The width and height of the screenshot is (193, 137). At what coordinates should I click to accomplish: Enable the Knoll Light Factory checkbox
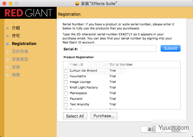[66, 88]
